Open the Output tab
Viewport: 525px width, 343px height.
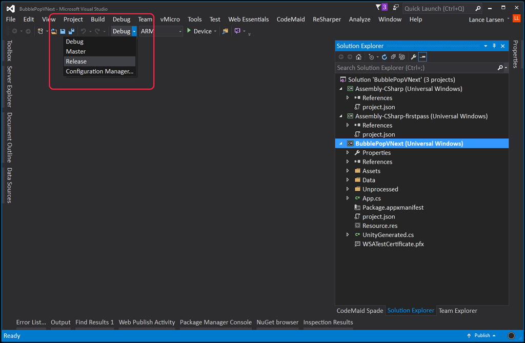click(60, 322)
